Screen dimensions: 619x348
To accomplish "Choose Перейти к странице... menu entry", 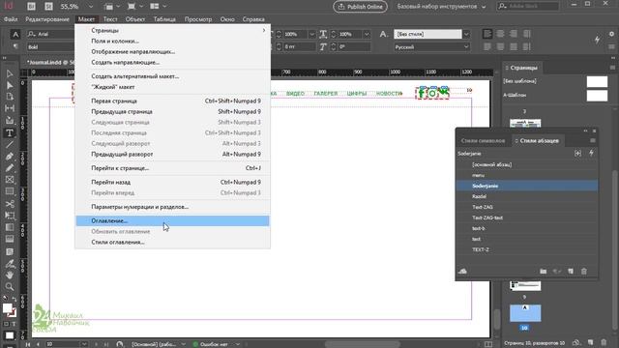I will coord(172,167).
